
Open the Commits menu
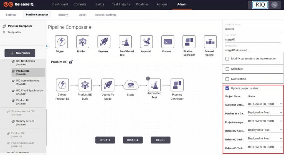[80, 4]
